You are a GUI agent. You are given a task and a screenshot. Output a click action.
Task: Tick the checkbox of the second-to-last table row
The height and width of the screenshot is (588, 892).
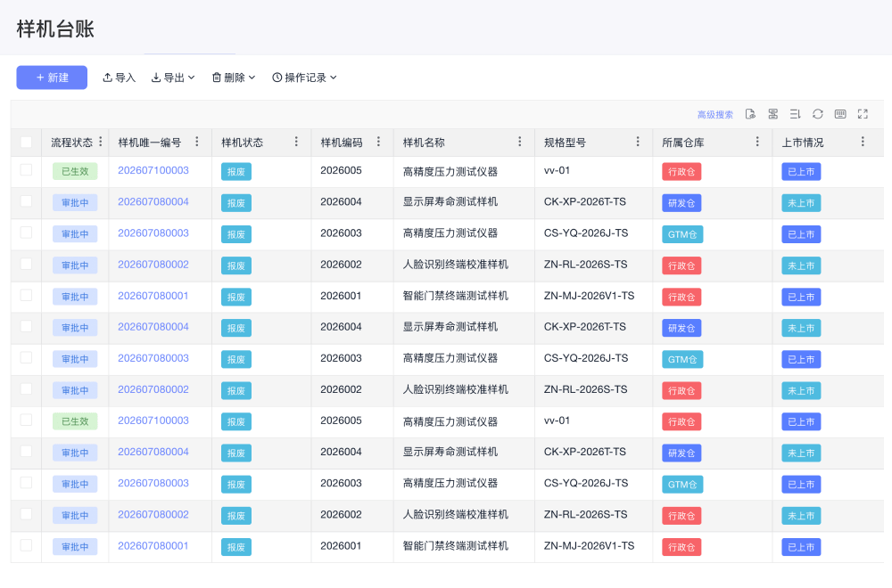pyautogui.click(x=26, y=514)
